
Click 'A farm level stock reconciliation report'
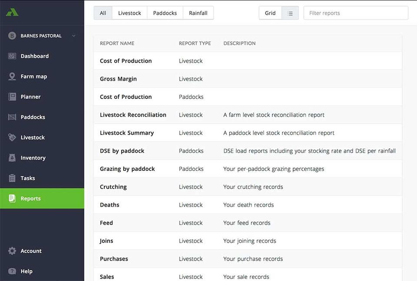pyautogui.click(x=274, y=115)
